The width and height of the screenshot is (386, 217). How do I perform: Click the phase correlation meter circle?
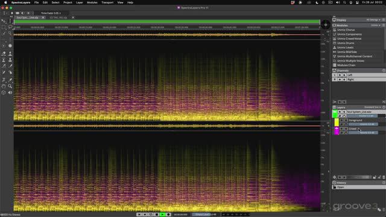(x=326, y=25)
